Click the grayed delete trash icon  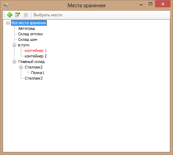tap(26, 15)
